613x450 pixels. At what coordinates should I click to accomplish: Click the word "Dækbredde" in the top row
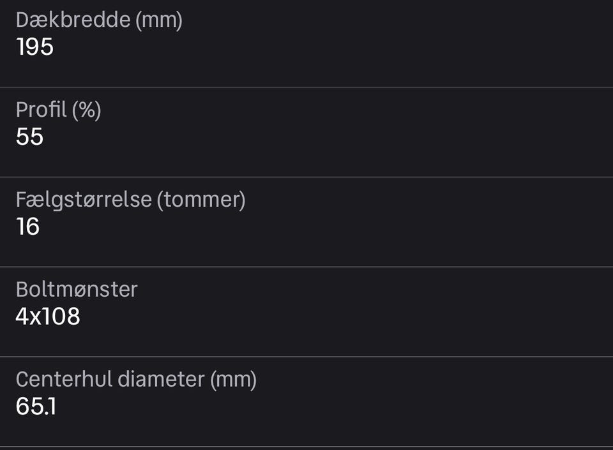coord(73,20)
